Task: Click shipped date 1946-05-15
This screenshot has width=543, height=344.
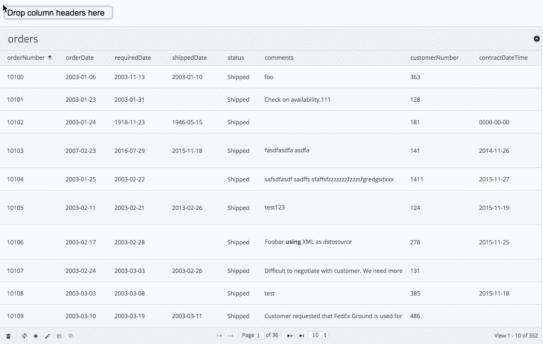Action: [x=187, y=122]
